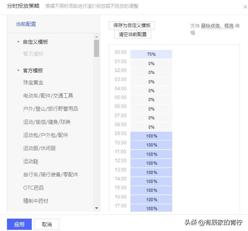Pick the OTC药品 template

coord(33,188)
